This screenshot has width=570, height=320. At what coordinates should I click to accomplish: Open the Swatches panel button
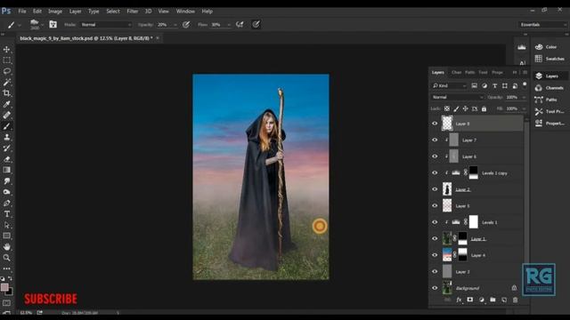pos(550,59)
